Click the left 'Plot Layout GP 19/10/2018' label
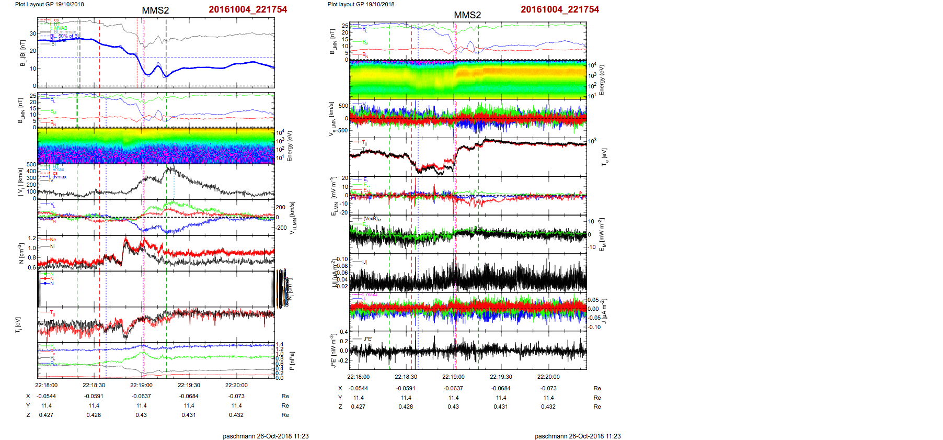This screenshot has height=440, width=943. tap(49, 4)
